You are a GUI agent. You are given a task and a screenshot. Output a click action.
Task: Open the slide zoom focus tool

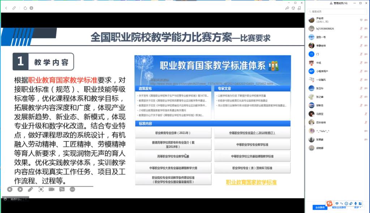pos(41,189)
